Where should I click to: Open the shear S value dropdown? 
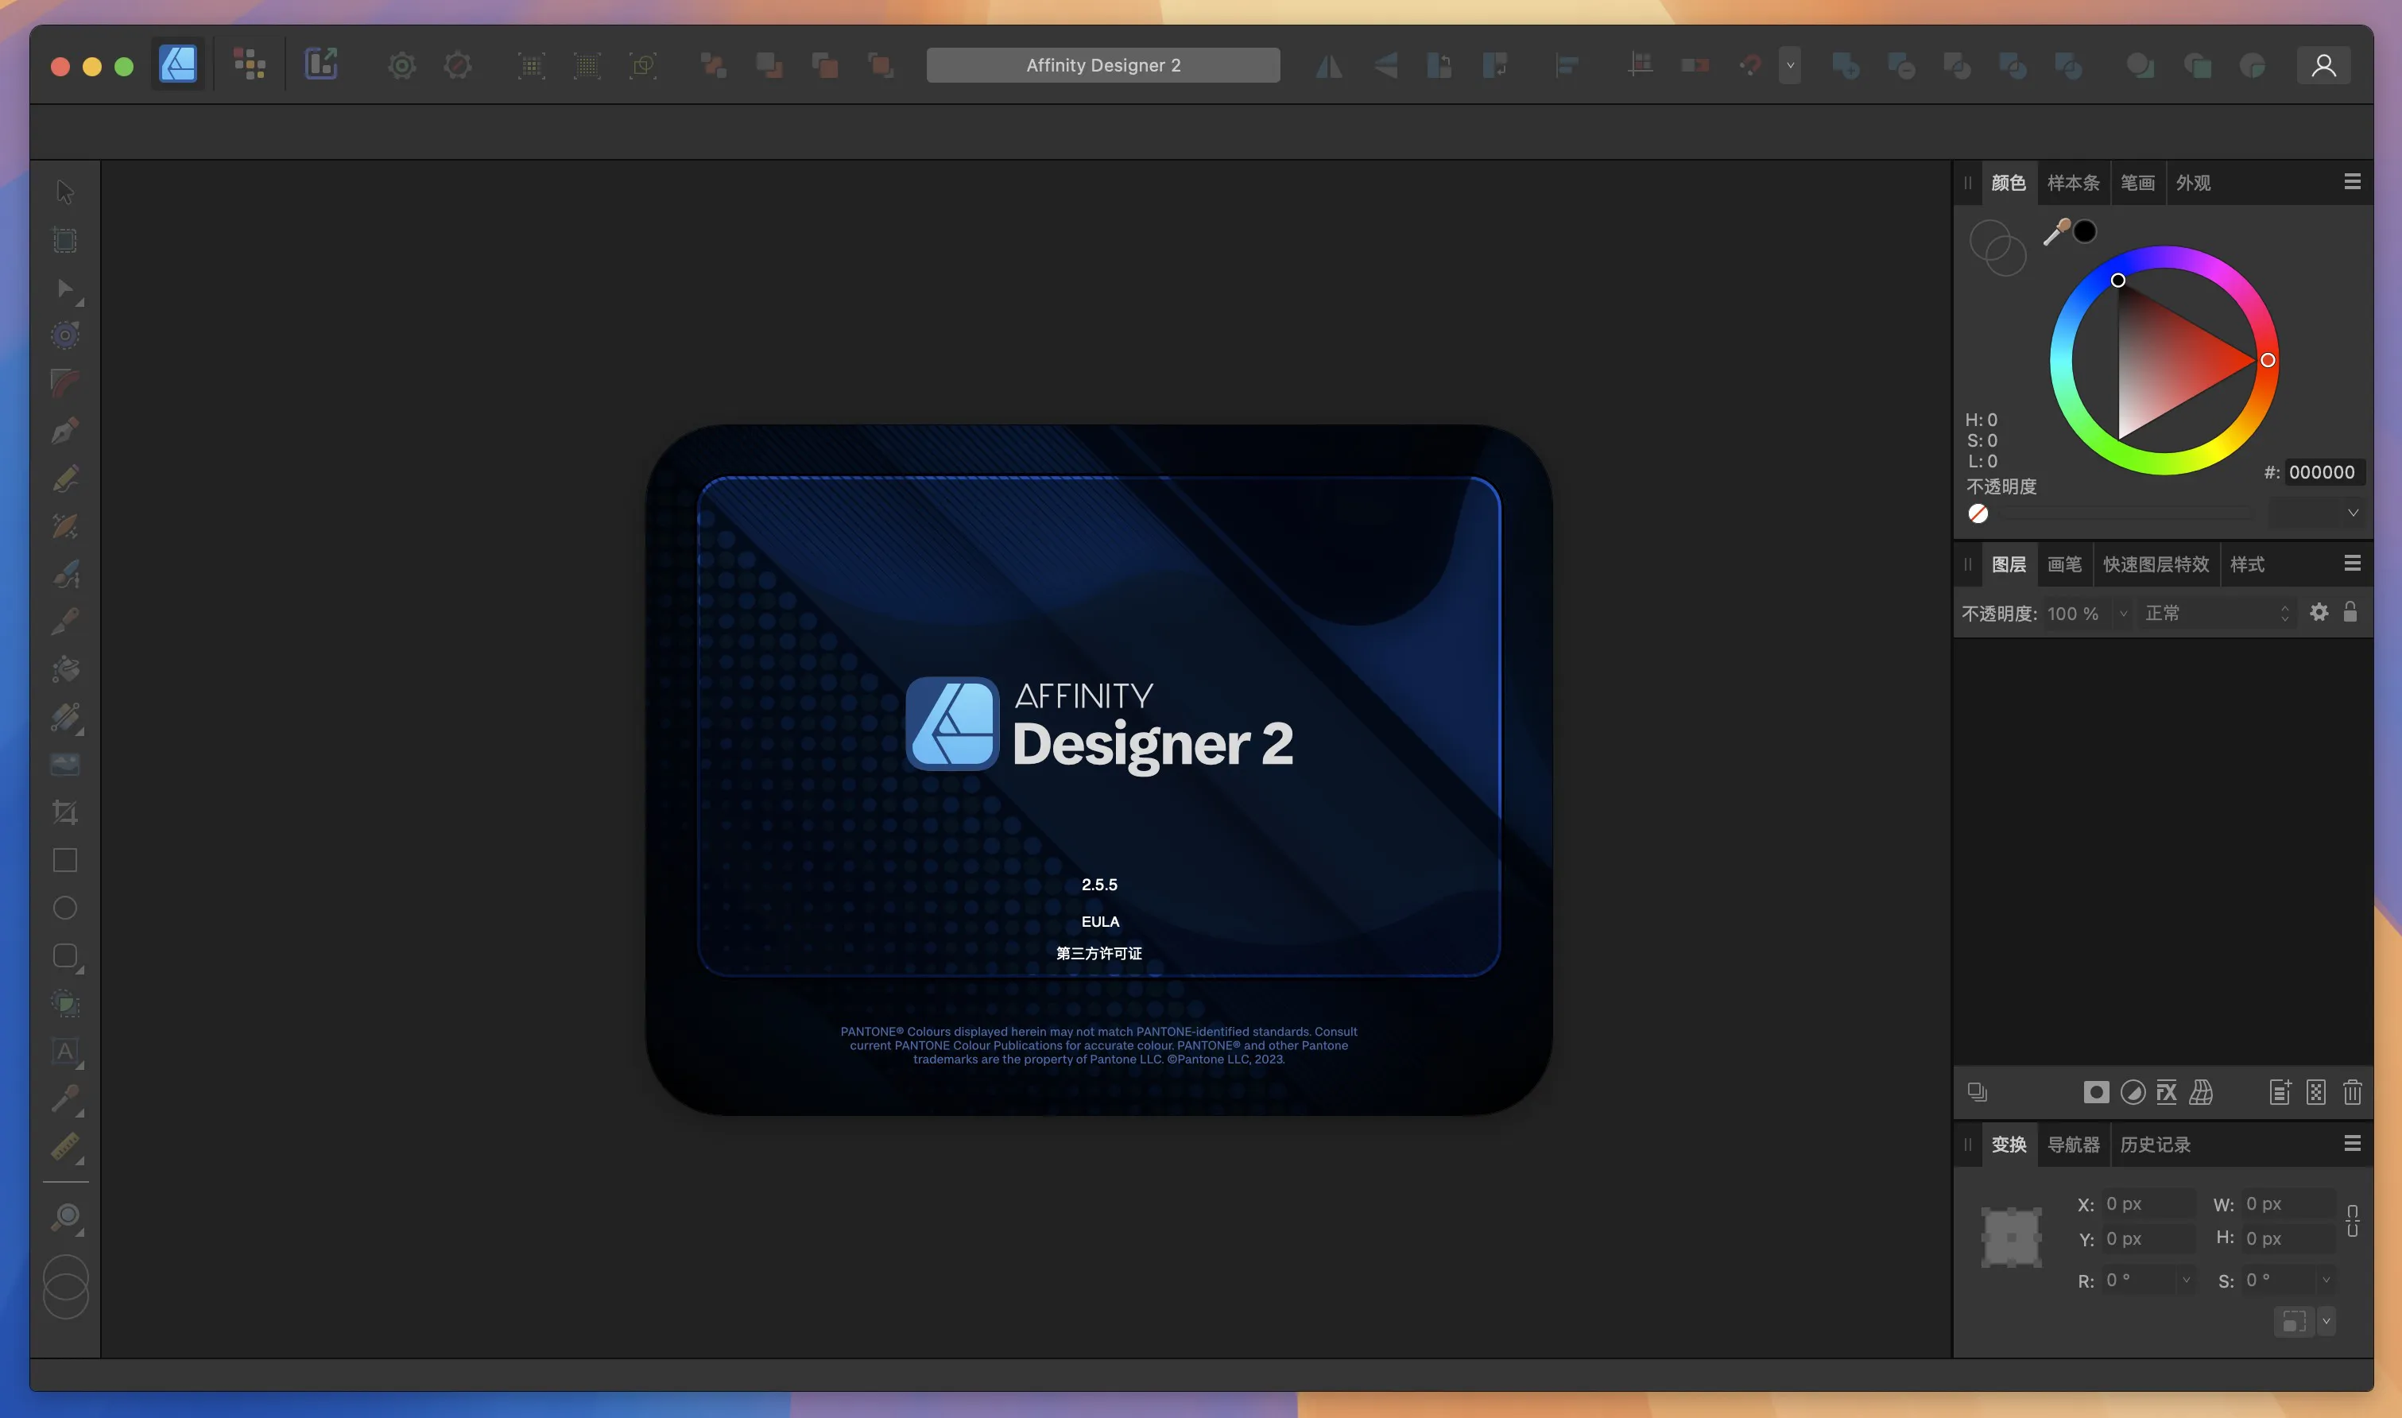click(x=2326, y=1280)
